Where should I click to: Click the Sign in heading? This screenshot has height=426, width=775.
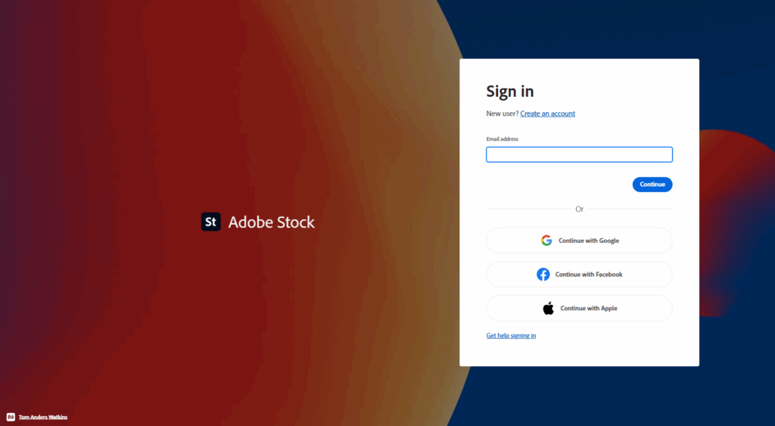(510, 92)
